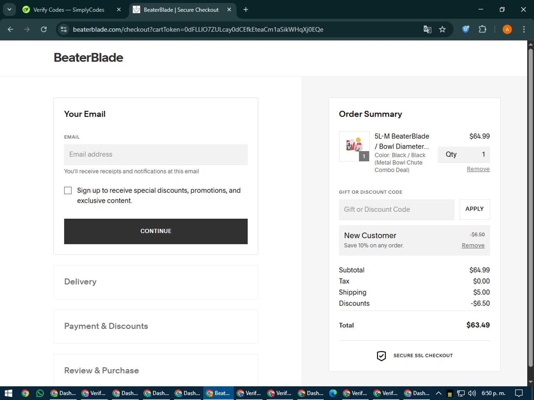Open the Windows notification center
This screenshot has width=534, height=400.
click(x=519, y=393)
